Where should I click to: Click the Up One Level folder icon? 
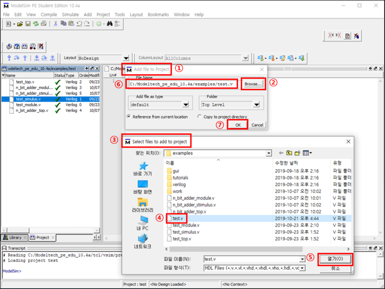point(289,153)
